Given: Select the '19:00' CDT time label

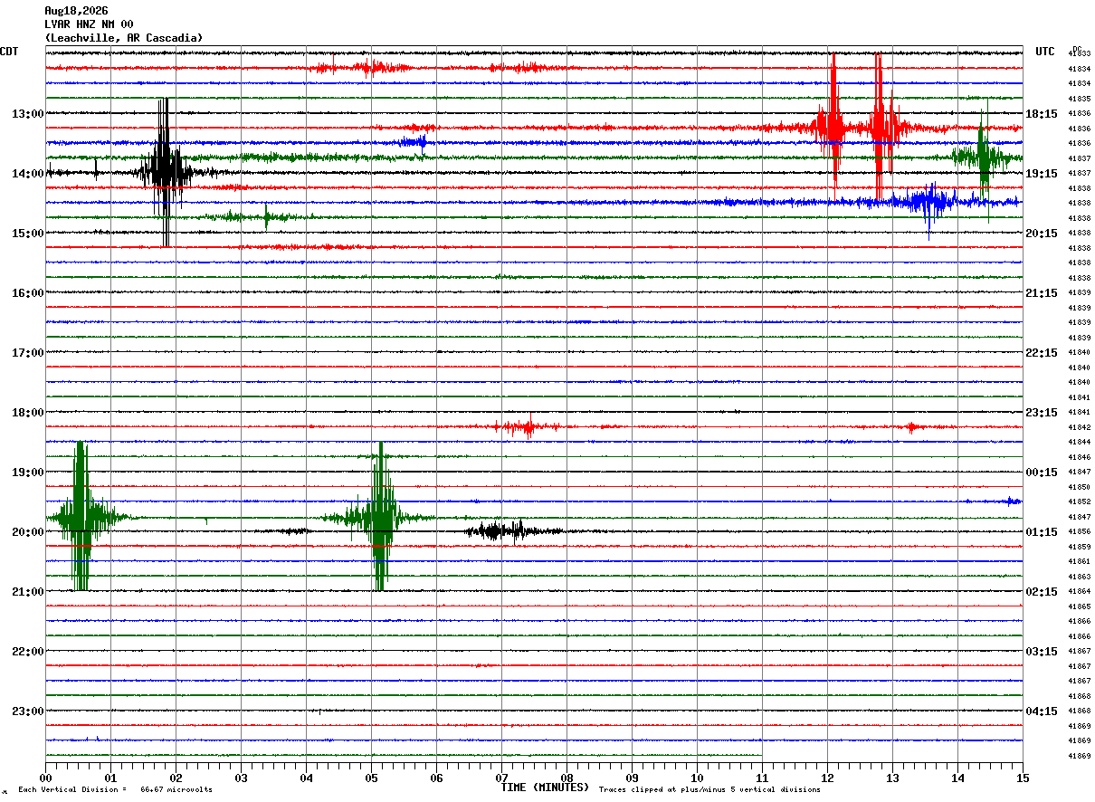Looking at the screenshot, I should point(28,473).
